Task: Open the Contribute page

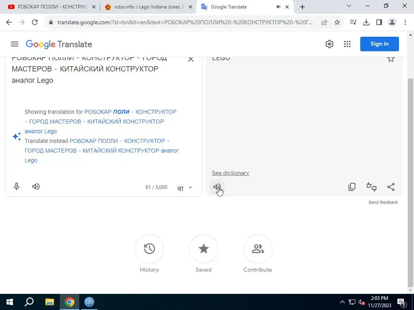Action: point(258,253)
